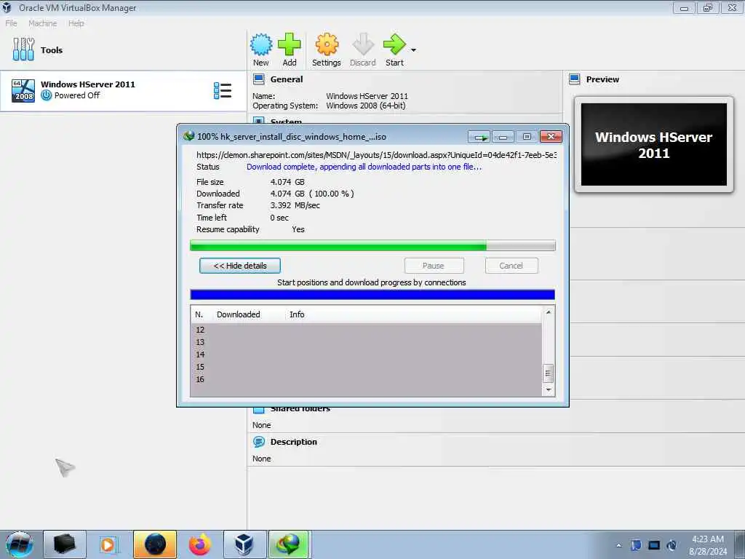Click the connections list scroll up arrow

coord(549,312)
